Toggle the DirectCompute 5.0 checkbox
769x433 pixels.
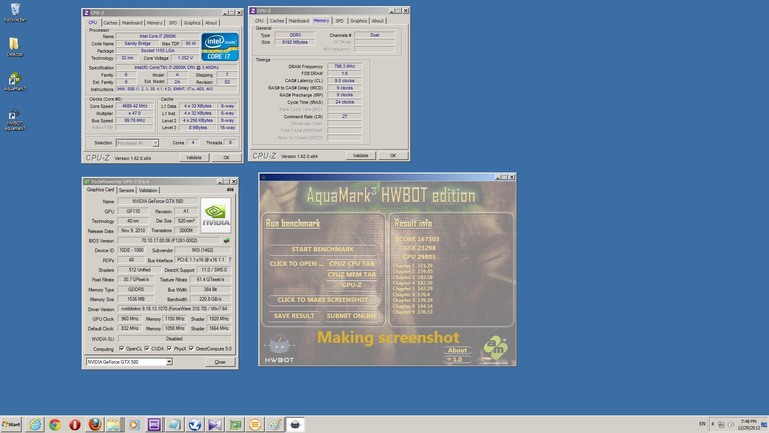coord(191,349)
